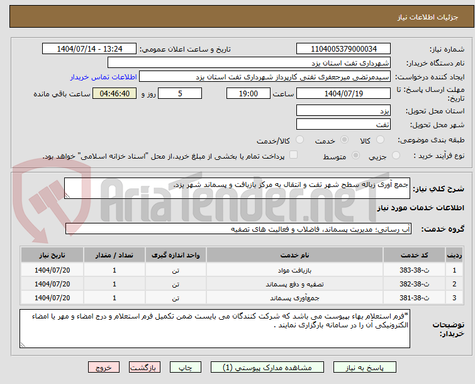475x384 pixels.
Task: Click service code ث-38-383
Action: [x=414, y=270]
